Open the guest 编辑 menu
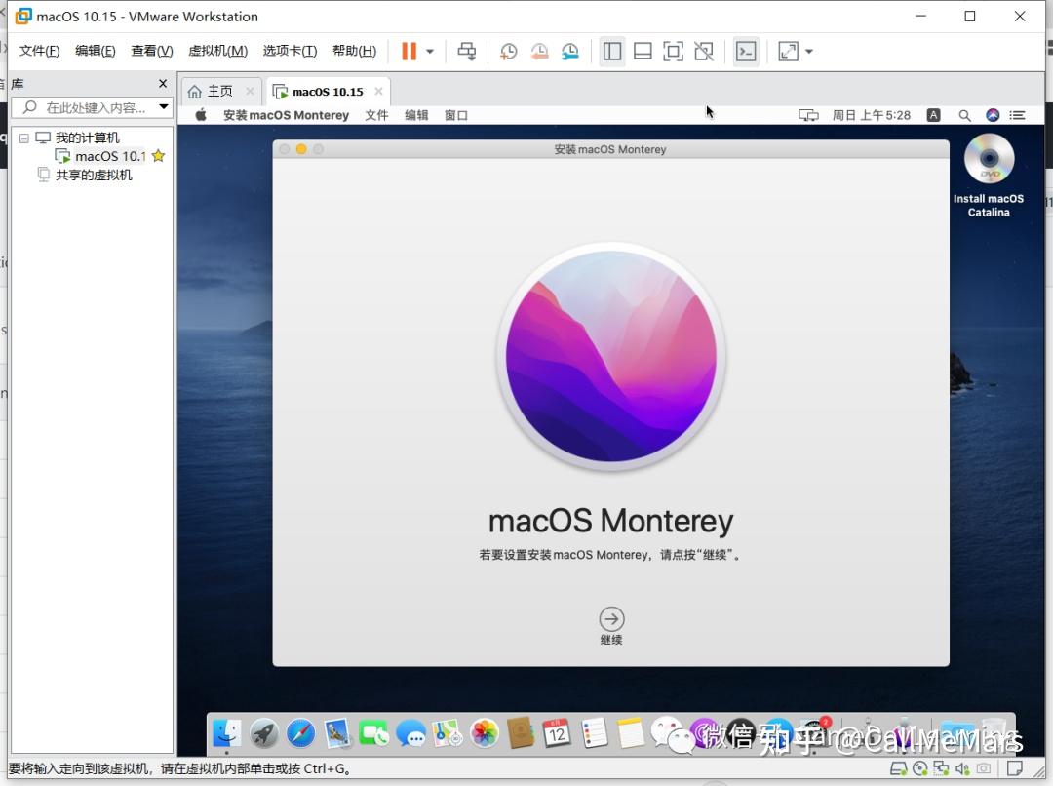The width and height of the screenshot is (1053, 786). (416, 115)
